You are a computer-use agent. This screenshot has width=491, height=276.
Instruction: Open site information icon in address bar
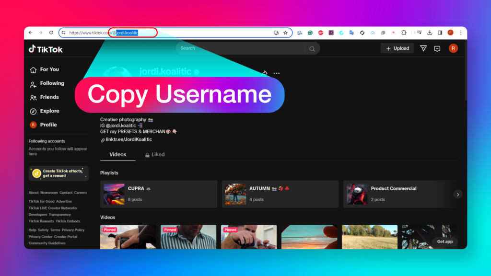64,33
